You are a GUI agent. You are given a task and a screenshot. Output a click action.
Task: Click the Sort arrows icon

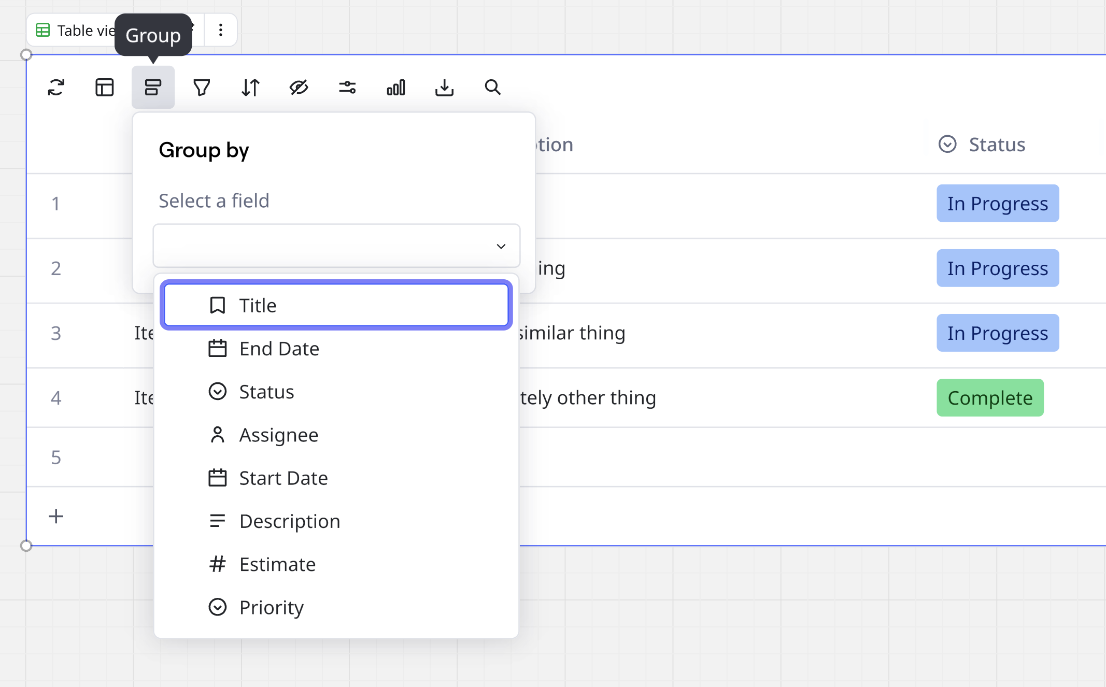coord(250,87)
